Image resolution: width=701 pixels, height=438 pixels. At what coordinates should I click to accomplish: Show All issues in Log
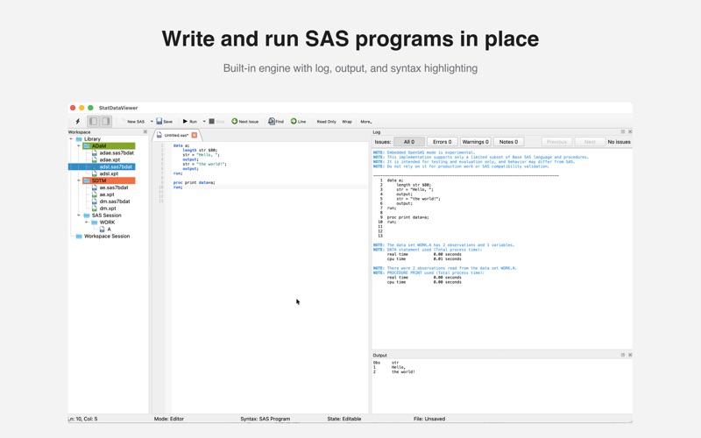click(409, 142)
